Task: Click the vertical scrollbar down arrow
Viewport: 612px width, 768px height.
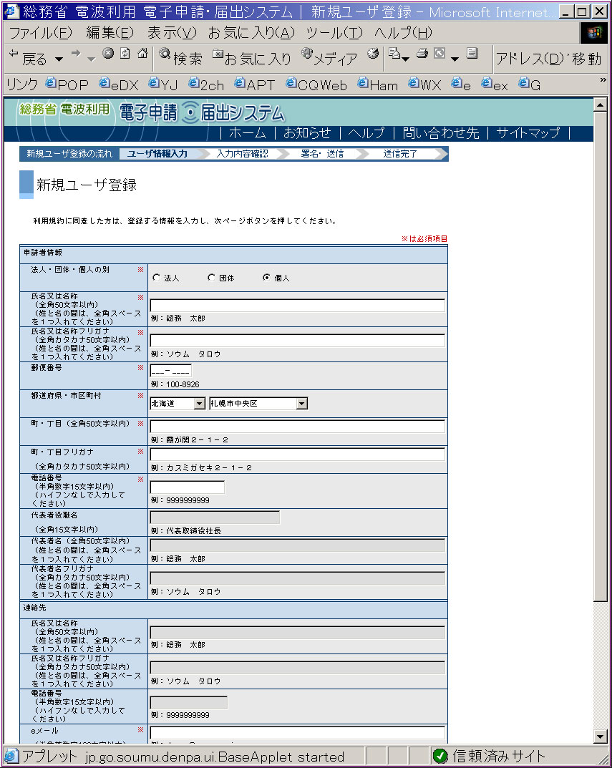Action: (601, 737)
